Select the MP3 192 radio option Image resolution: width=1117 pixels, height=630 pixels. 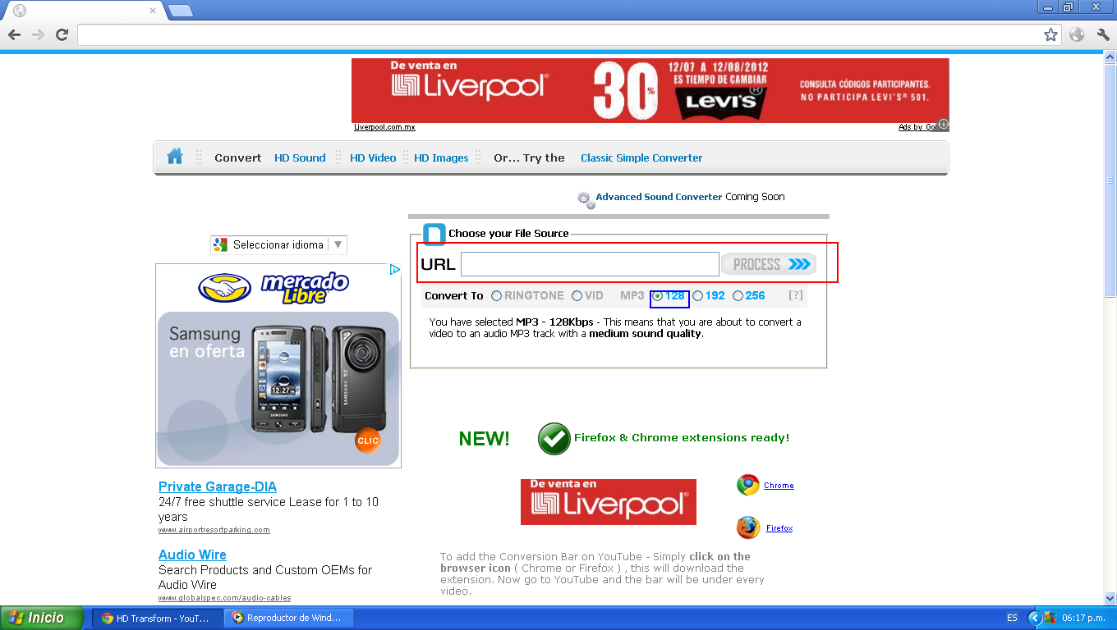(698, 296)
